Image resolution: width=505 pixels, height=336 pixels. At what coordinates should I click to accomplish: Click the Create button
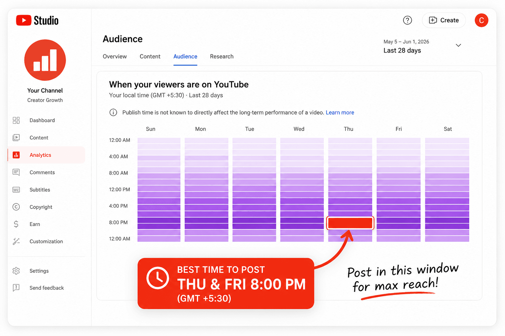[444, 20]
